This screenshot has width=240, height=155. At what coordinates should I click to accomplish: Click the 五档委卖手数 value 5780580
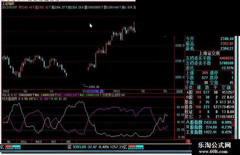click(x=227, y=63)
